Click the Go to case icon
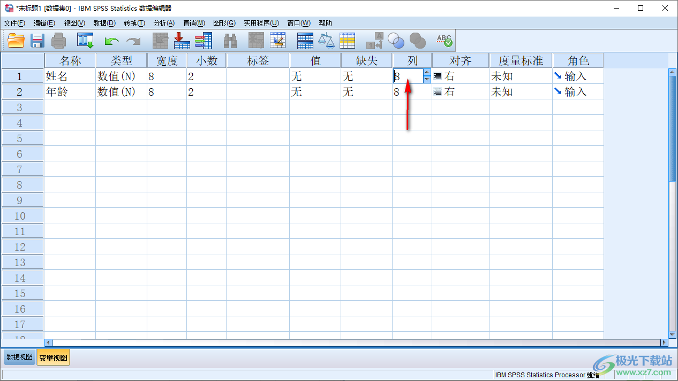Viewport: 678px width, 381px height. [161, 41]
